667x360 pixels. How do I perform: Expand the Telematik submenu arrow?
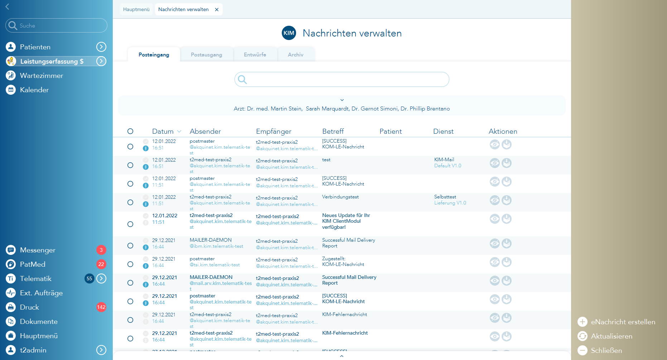(101, 278)
